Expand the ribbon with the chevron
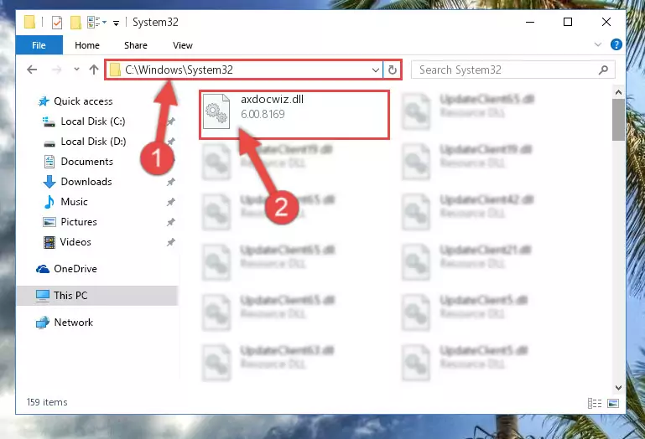 tap(598, 44)
